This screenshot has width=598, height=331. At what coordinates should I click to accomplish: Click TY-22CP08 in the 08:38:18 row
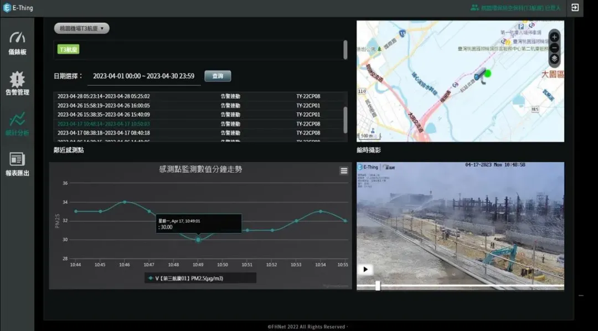click(x=308, y=133)
